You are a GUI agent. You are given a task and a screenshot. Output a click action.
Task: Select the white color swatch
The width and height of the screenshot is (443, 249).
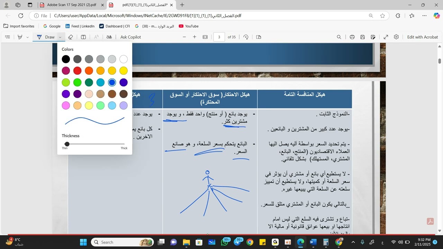(x=124, y=59)
